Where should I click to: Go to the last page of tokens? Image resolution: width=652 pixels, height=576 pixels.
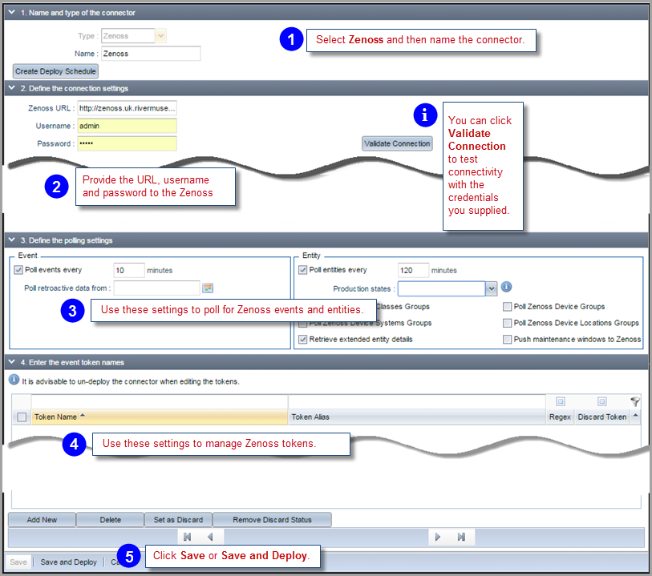click(x=461, y=537)
